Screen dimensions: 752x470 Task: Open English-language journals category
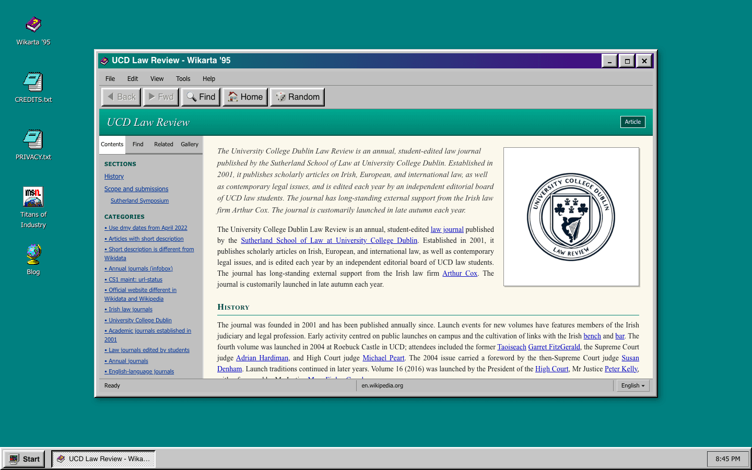click(139, 371)
